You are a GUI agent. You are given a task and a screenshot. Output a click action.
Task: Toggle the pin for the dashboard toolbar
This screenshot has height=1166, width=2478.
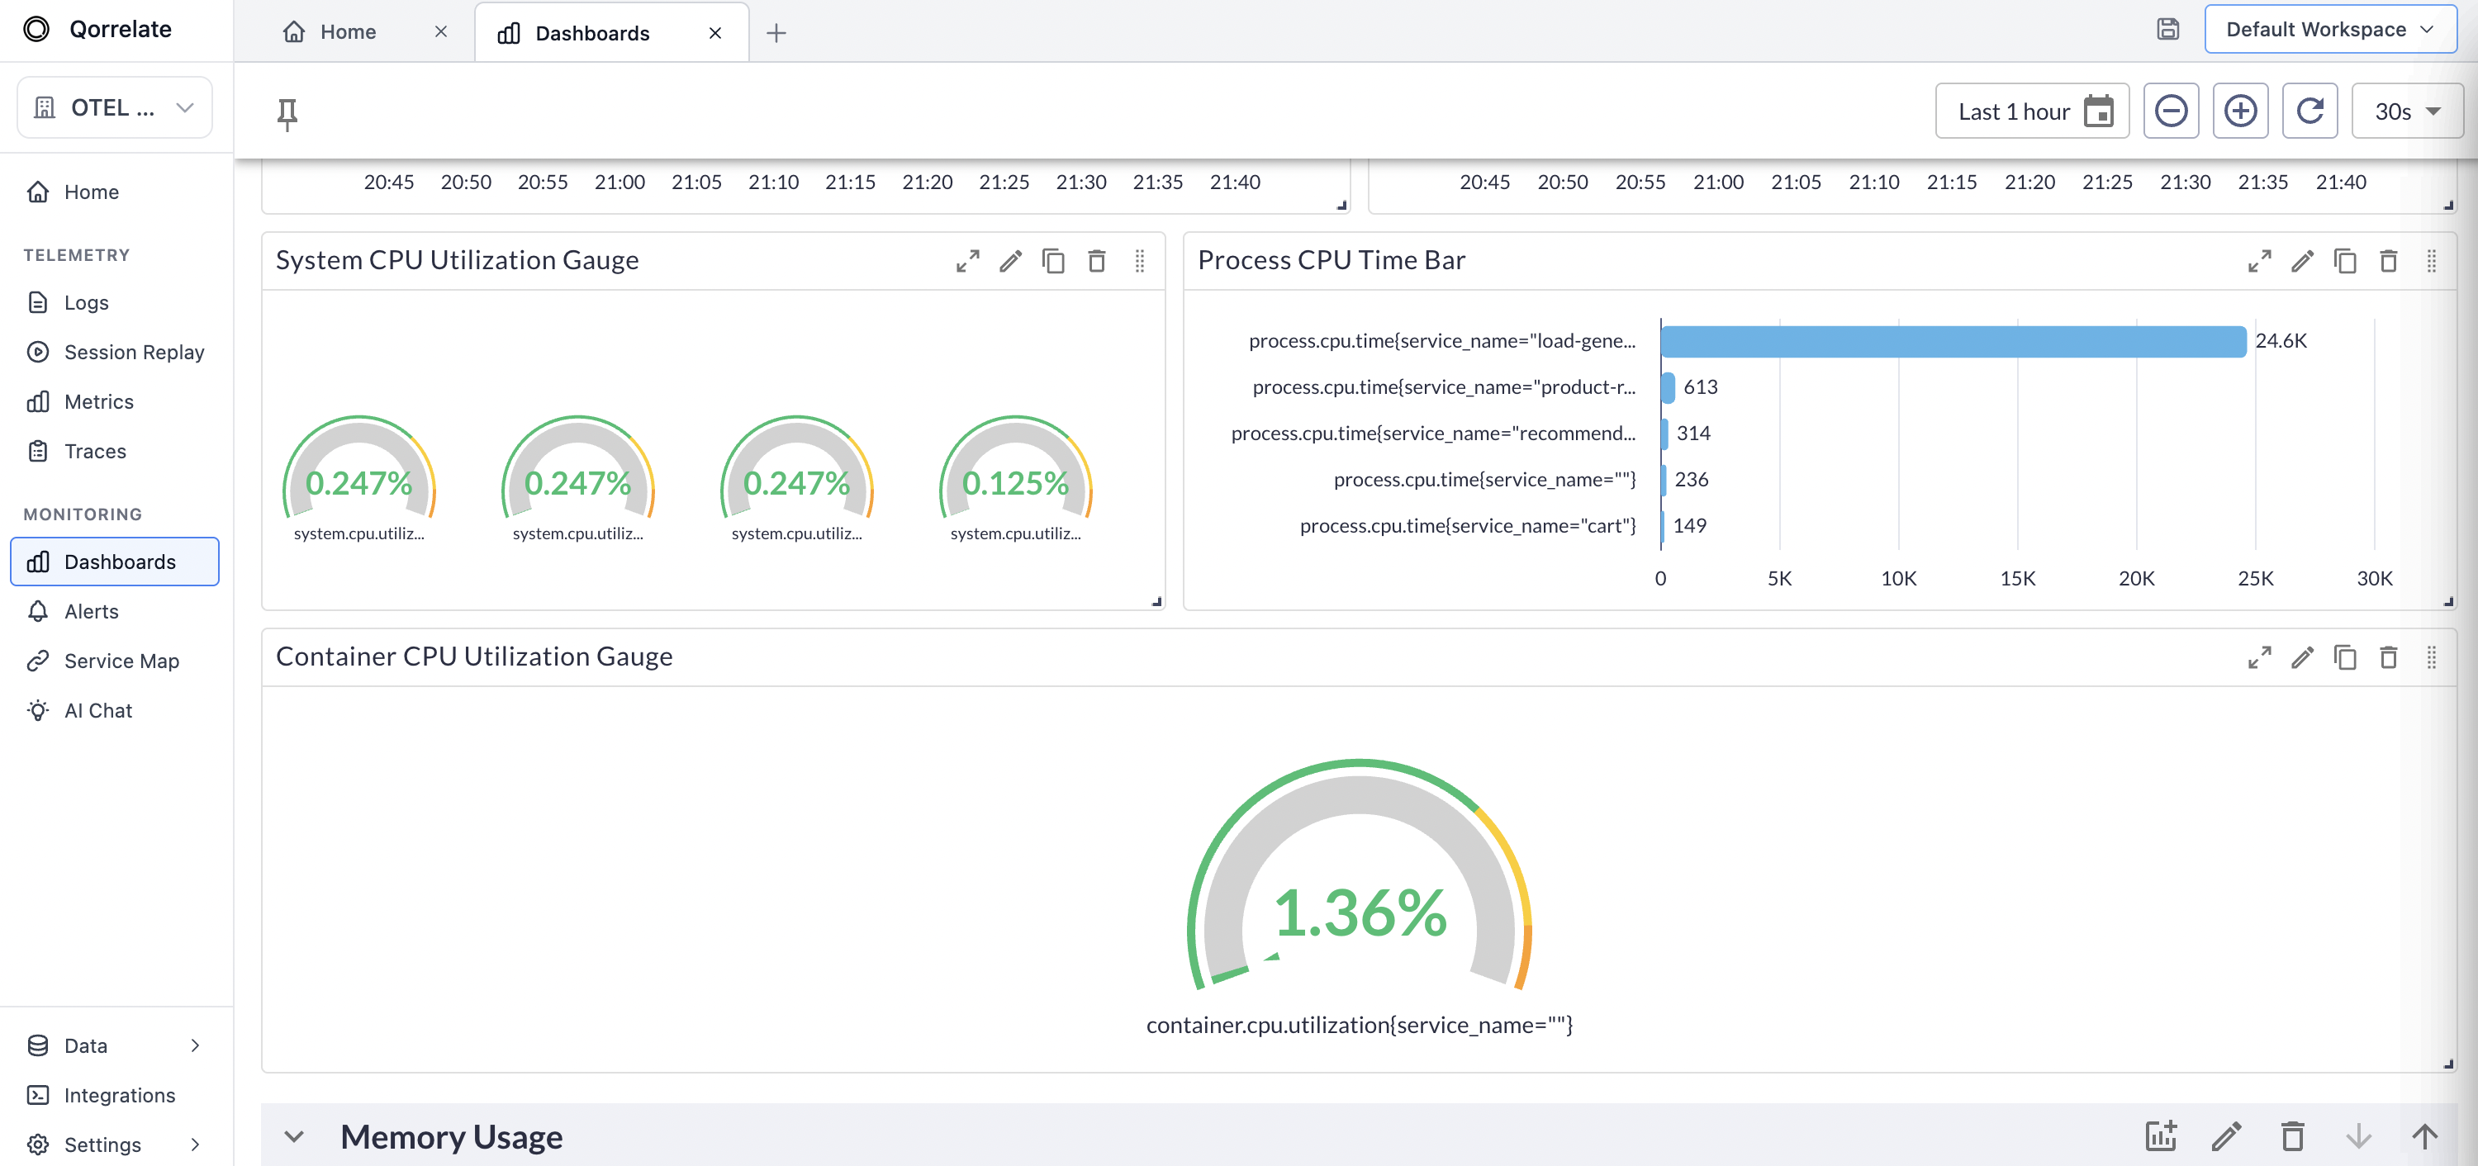pyautogui.click(x=287, y=112)
